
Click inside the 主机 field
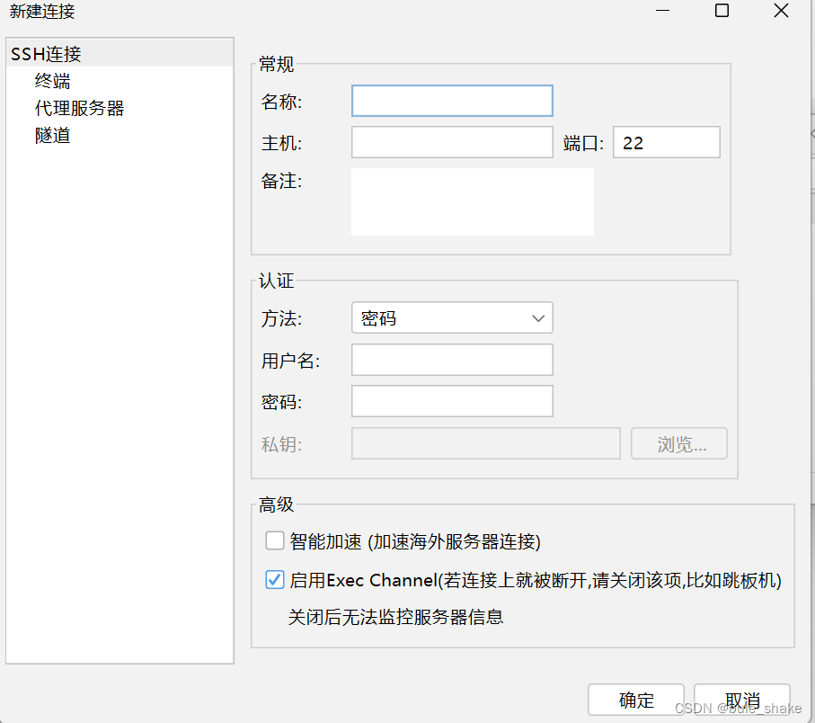coord(451,142)
